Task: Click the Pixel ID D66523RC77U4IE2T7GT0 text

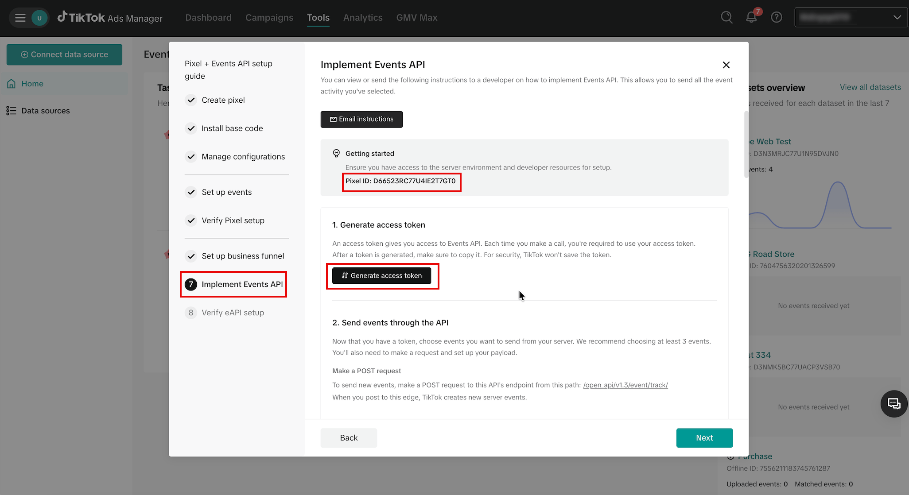Action: click(x=400, y=181)
